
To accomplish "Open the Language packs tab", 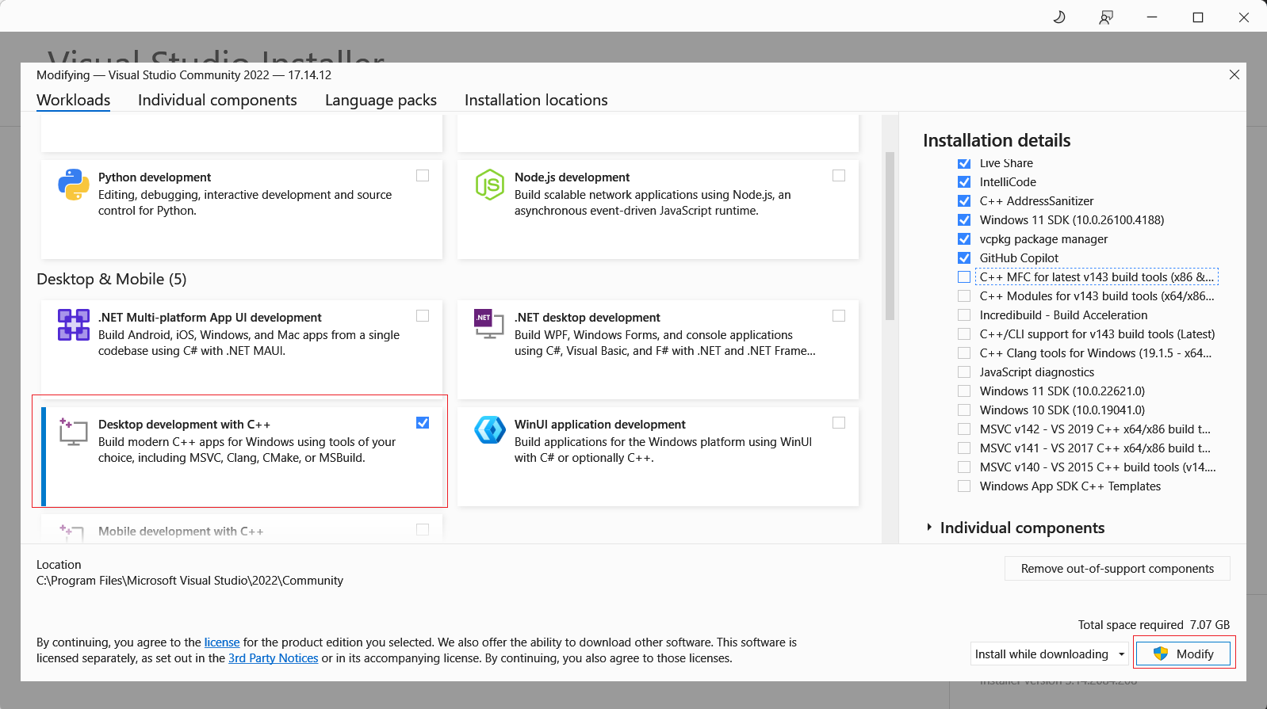I will (381, 101).
